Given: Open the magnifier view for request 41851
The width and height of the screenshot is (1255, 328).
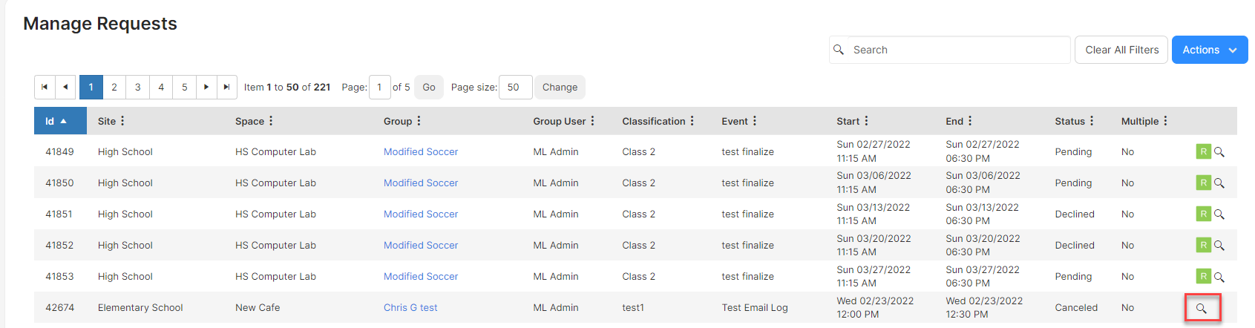Looking at the screenshot, I should [x=1219, y=214].
